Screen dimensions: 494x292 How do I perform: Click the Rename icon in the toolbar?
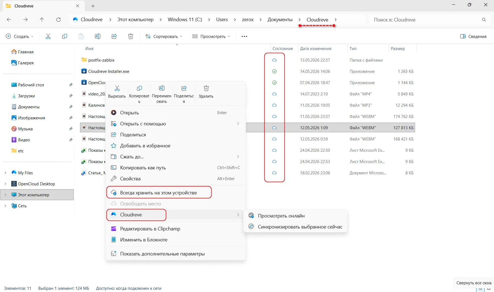(98, 36)
